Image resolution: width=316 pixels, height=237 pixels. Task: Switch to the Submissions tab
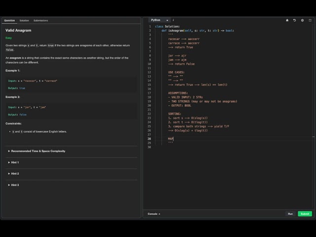40,21
